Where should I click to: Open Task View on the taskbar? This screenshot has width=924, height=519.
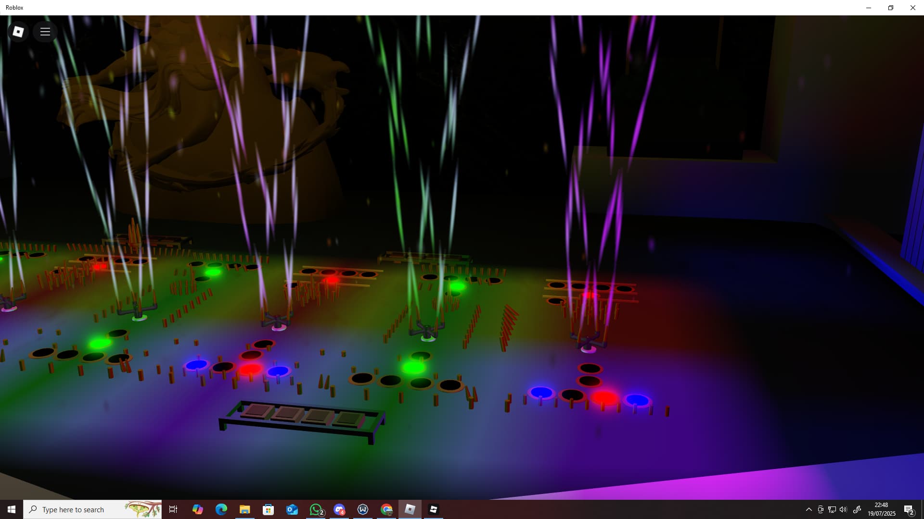click(x=173, y=509)
